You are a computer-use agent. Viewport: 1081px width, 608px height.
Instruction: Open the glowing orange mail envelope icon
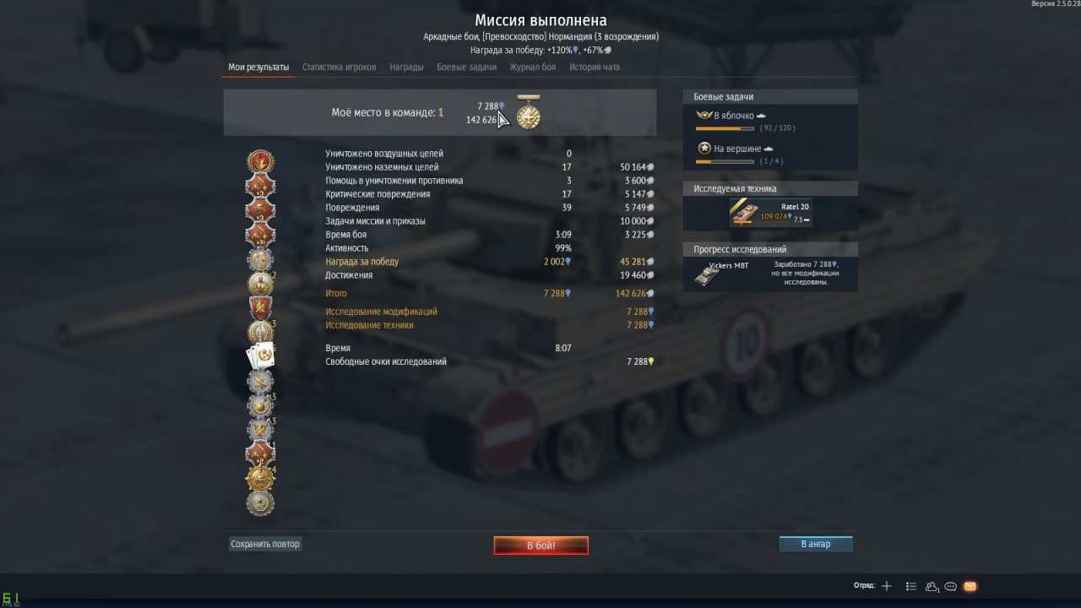pyautogui.click(x=970, y=586)
